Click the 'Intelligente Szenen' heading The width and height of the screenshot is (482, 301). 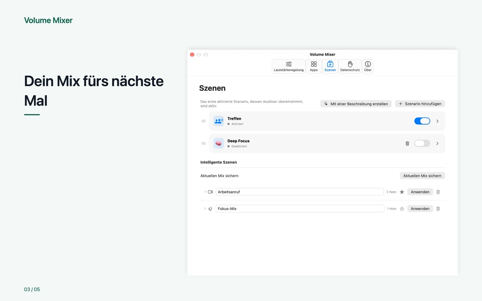pyautogui.click(x=218, y=162)
